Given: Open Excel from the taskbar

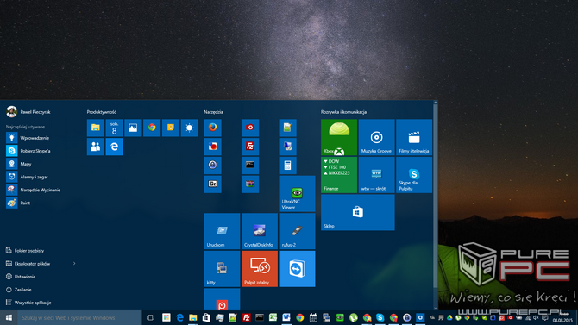Looking at the screenshot, I should click(273, 317).
